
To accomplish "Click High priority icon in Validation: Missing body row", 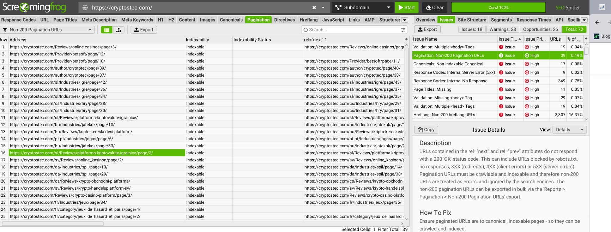I will [x=527, y=98].
